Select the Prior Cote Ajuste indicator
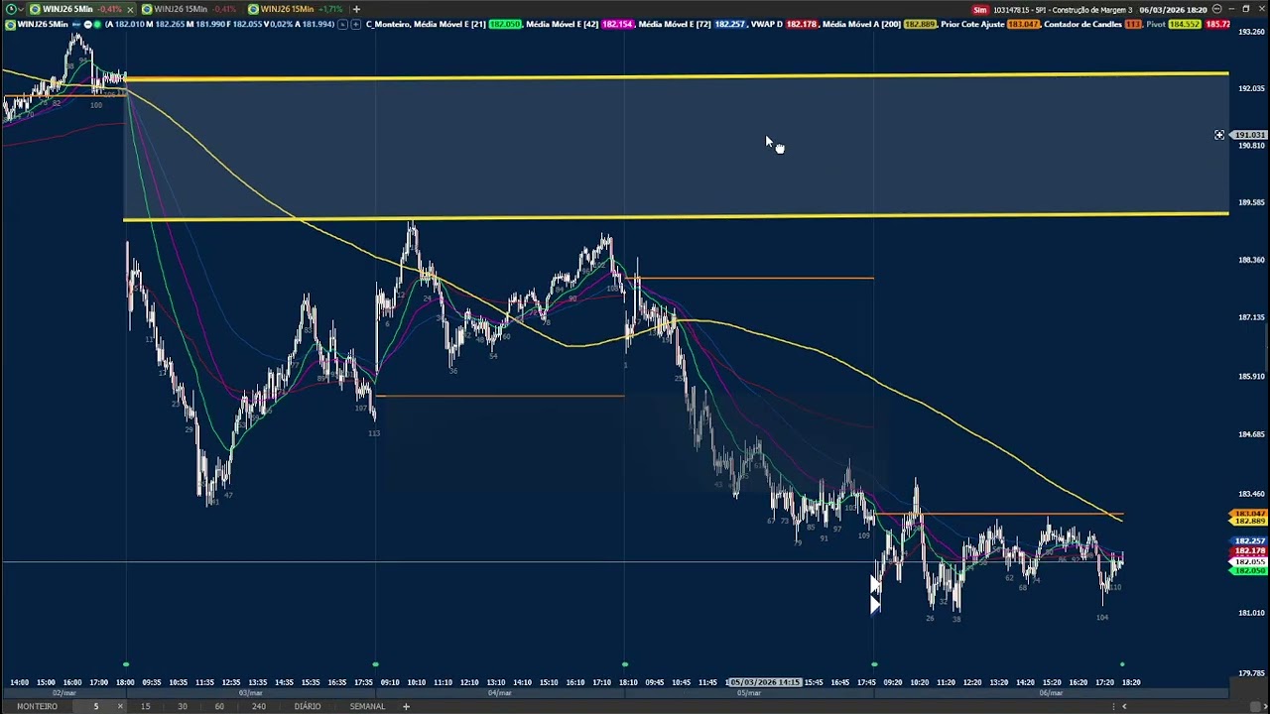The image size is (1270, 714). pyautogui.click(x=973, y=24)
